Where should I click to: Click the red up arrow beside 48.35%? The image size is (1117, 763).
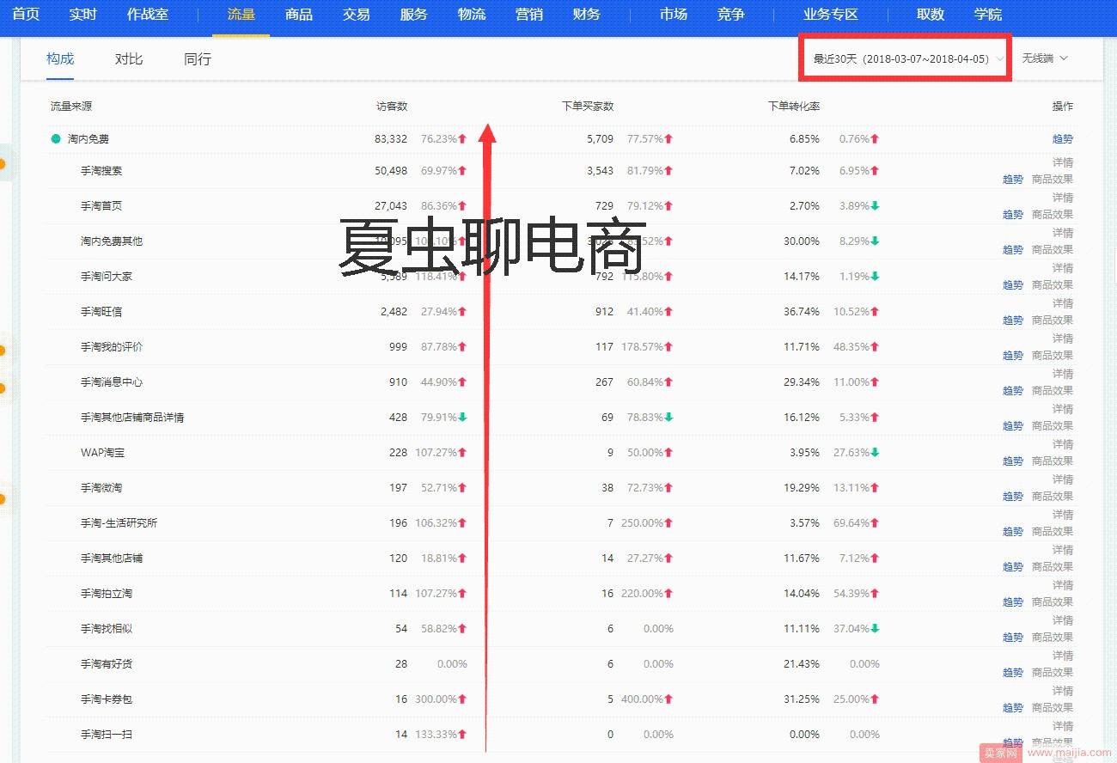pyautogui.click(x=875, y=347)
